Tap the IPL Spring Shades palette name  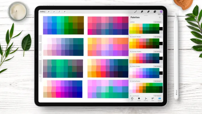click(135, 81)
